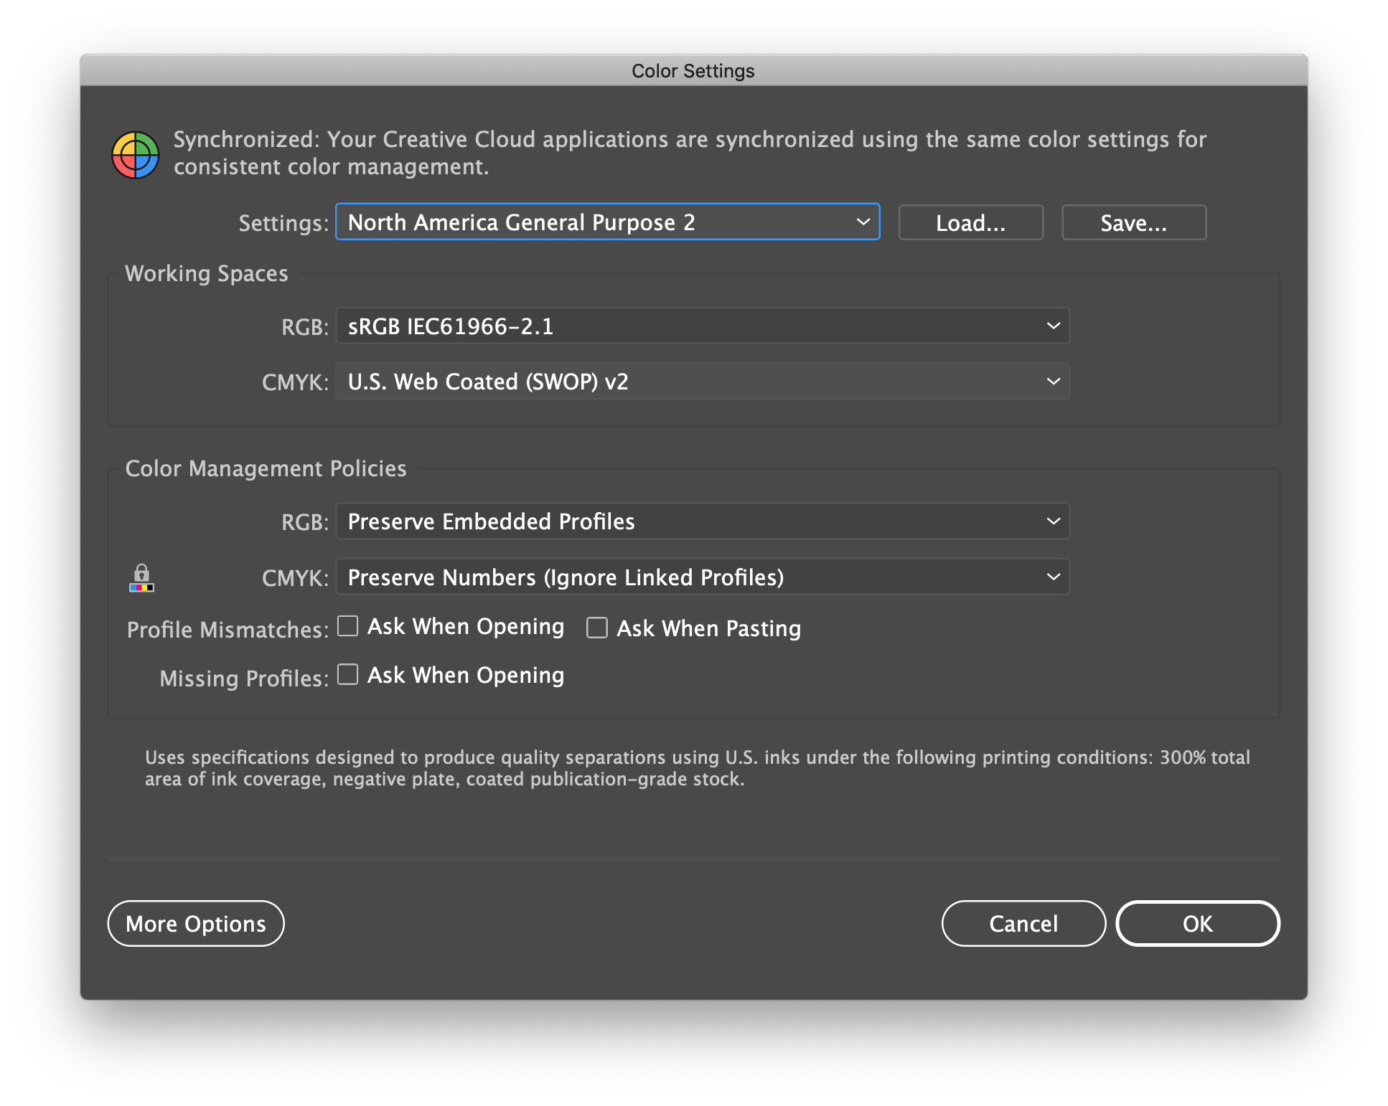Open the Settings preset dropdown
1388x1106 pixels.
pyautogui.click(x=610, y=222)
